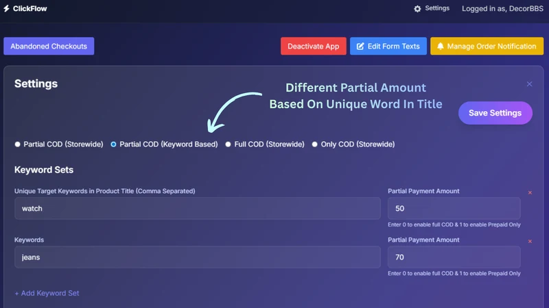Click the 'Keyword Sets' heading
Screen dimensions: 549x308
pyautogui.click(x=44, y=170)
